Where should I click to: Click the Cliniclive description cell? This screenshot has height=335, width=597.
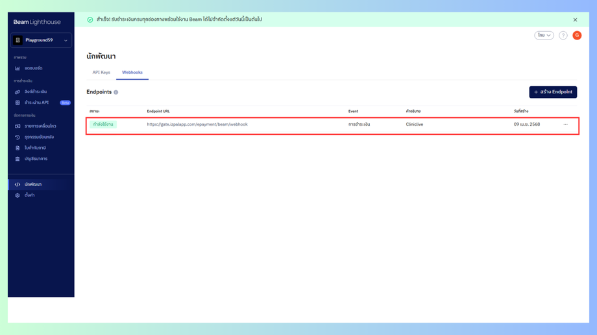(415, 124)
